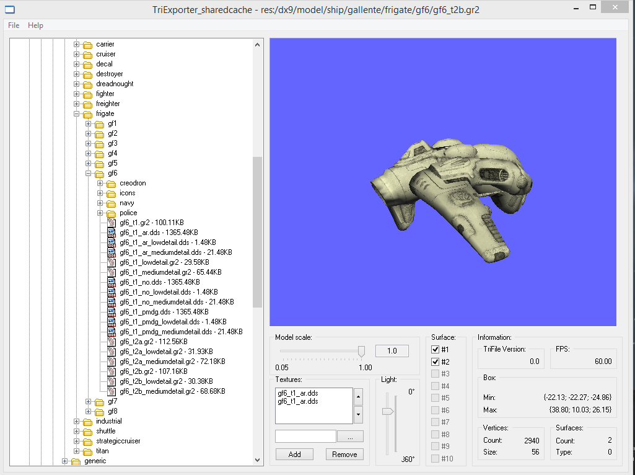
Task: Click the dreadnought folder icon
Action: click(87, 84)
